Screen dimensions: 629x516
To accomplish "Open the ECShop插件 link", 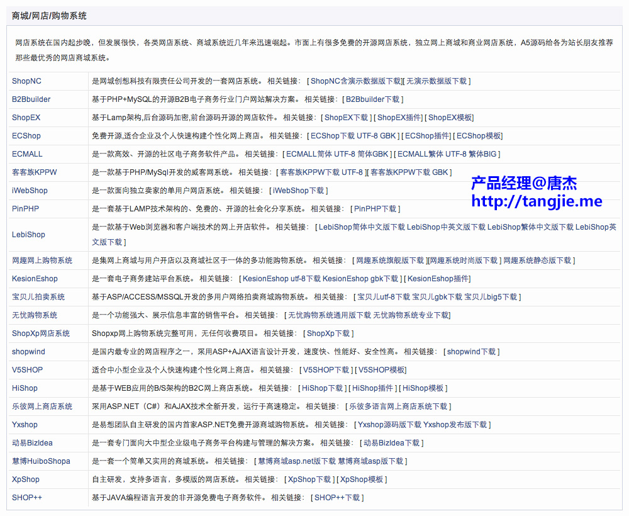I will tap(427, 136).
